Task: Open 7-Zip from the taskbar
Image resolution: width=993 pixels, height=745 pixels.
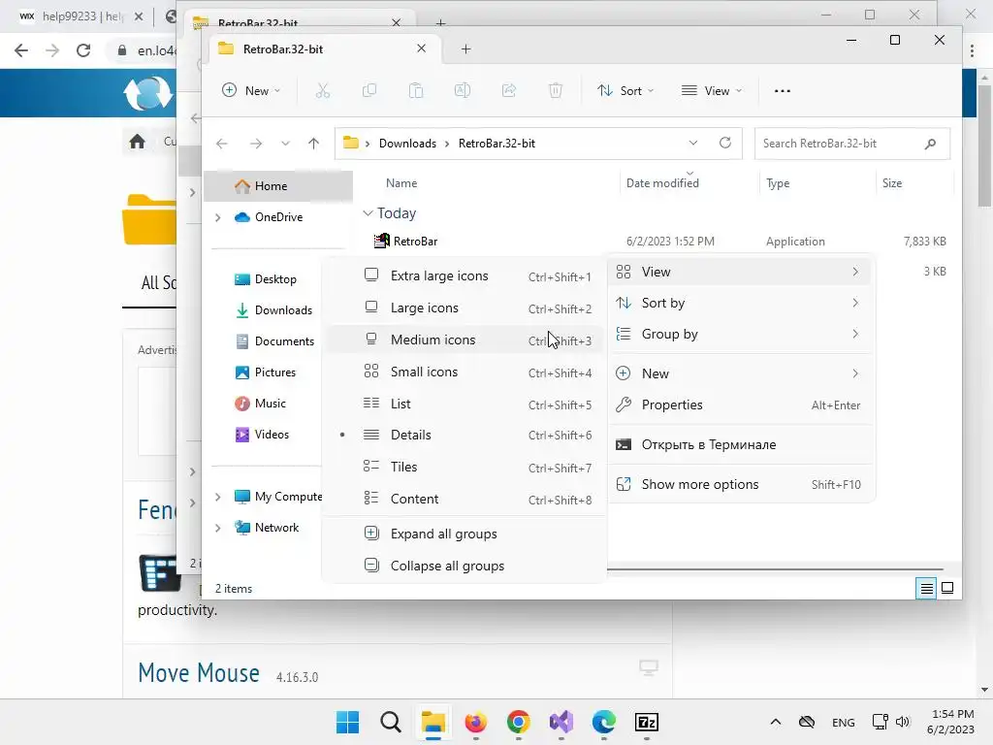Action: click(647, 722)
